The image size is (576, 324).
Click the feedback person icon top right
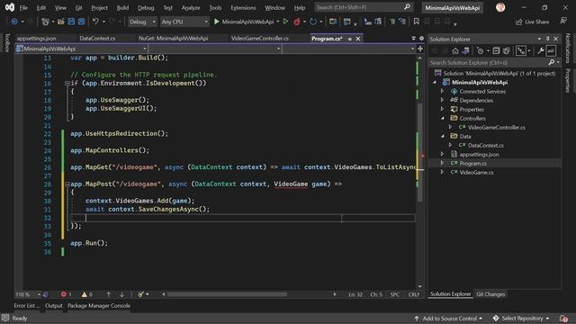pos(563,22)
